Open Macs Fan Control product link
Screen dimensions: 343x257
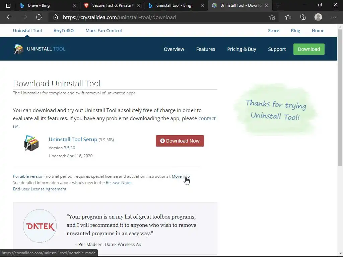(x=104, y=30)
